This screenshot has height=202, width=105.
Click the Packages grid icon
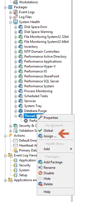[10, 7]
